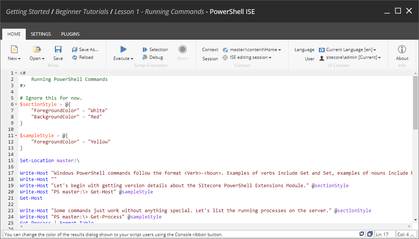Click the editor scroll down arrow

415,220
